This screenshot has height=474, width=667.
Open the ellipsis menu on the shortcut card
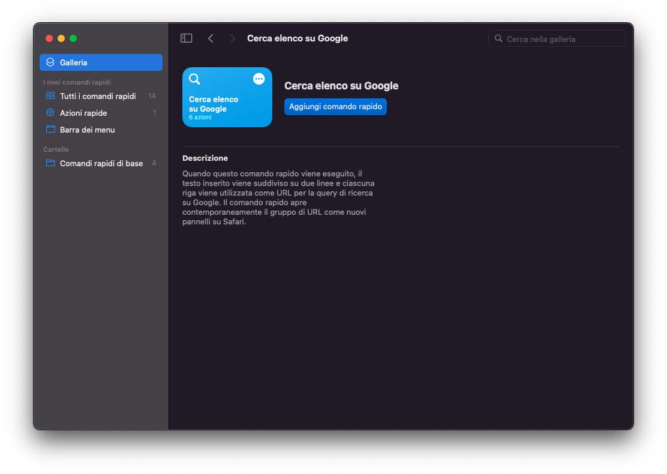coord(259,79)
